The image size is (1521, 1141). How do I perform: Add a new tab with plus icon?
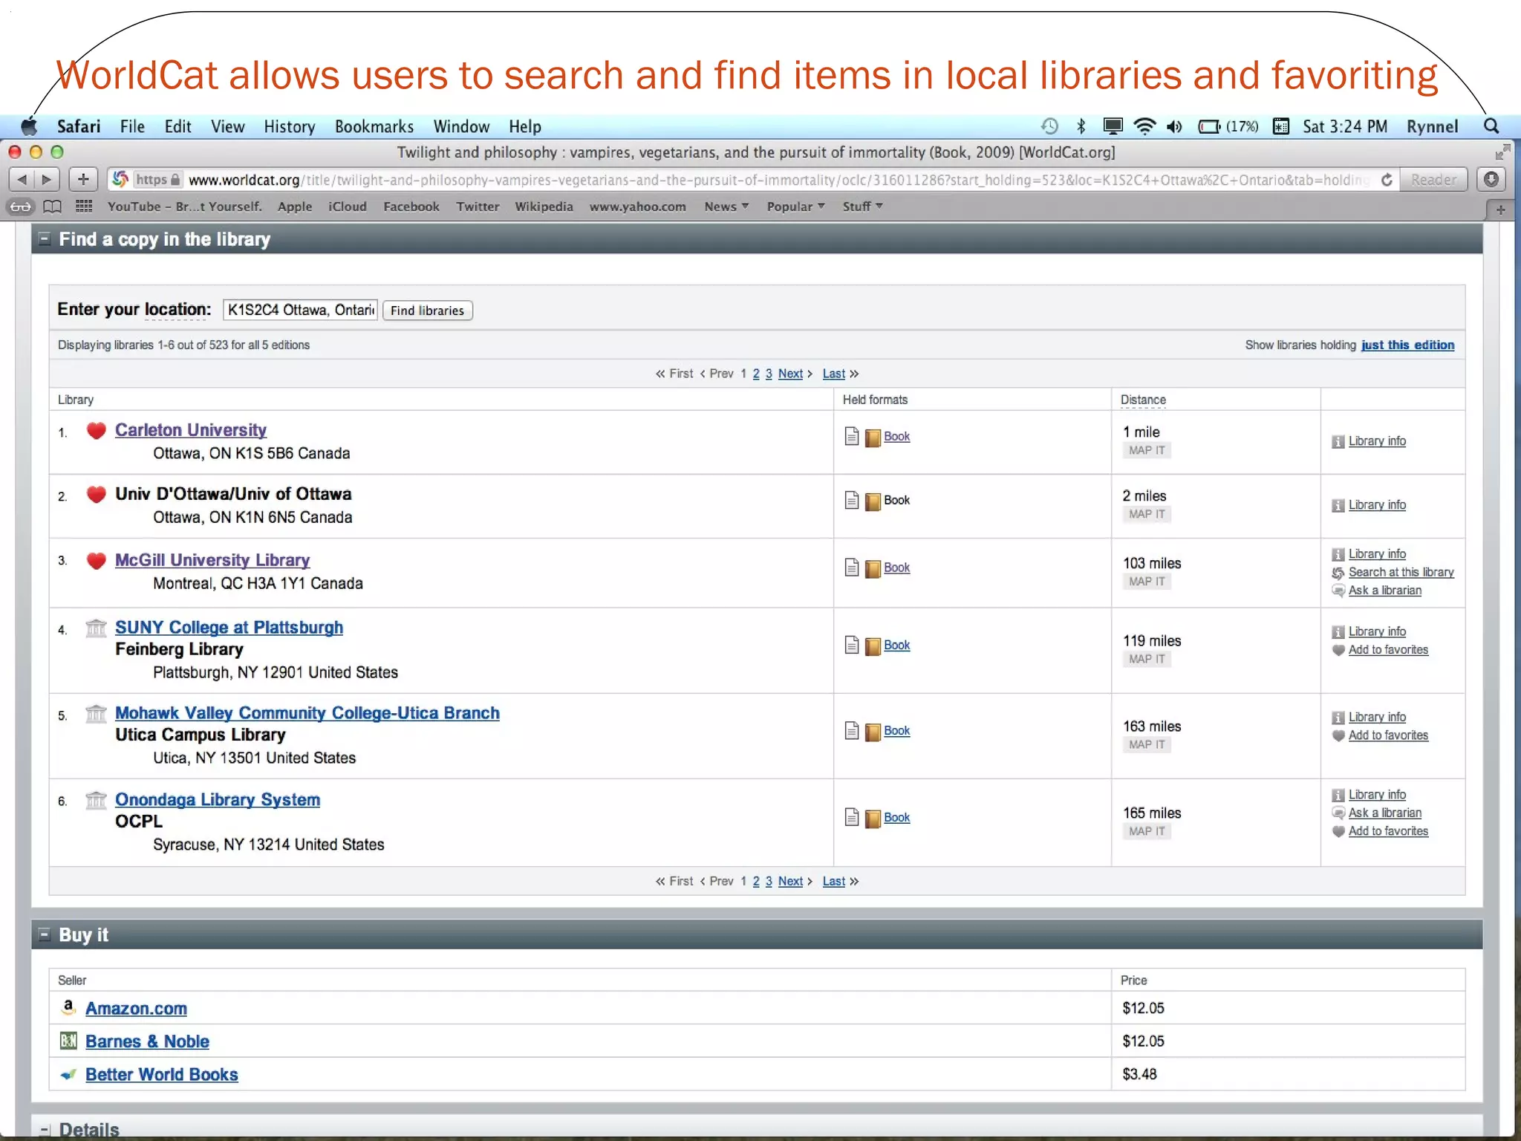point(1501,209)
